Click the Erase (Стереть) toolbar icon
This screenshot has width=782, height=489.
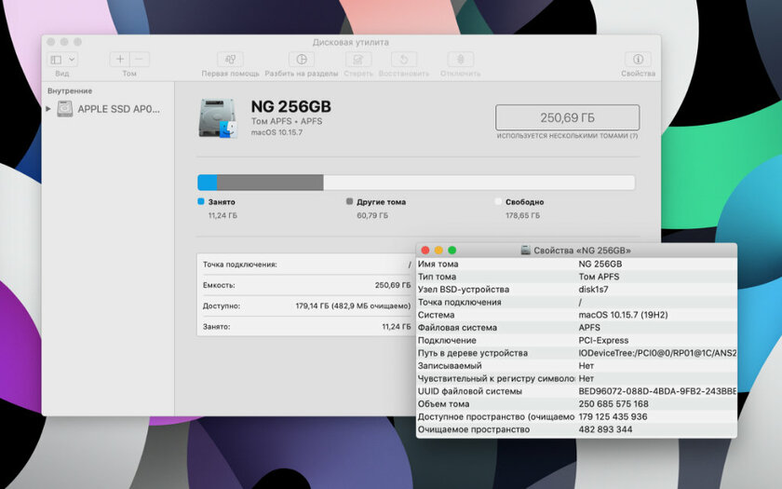tap(358, 60)
